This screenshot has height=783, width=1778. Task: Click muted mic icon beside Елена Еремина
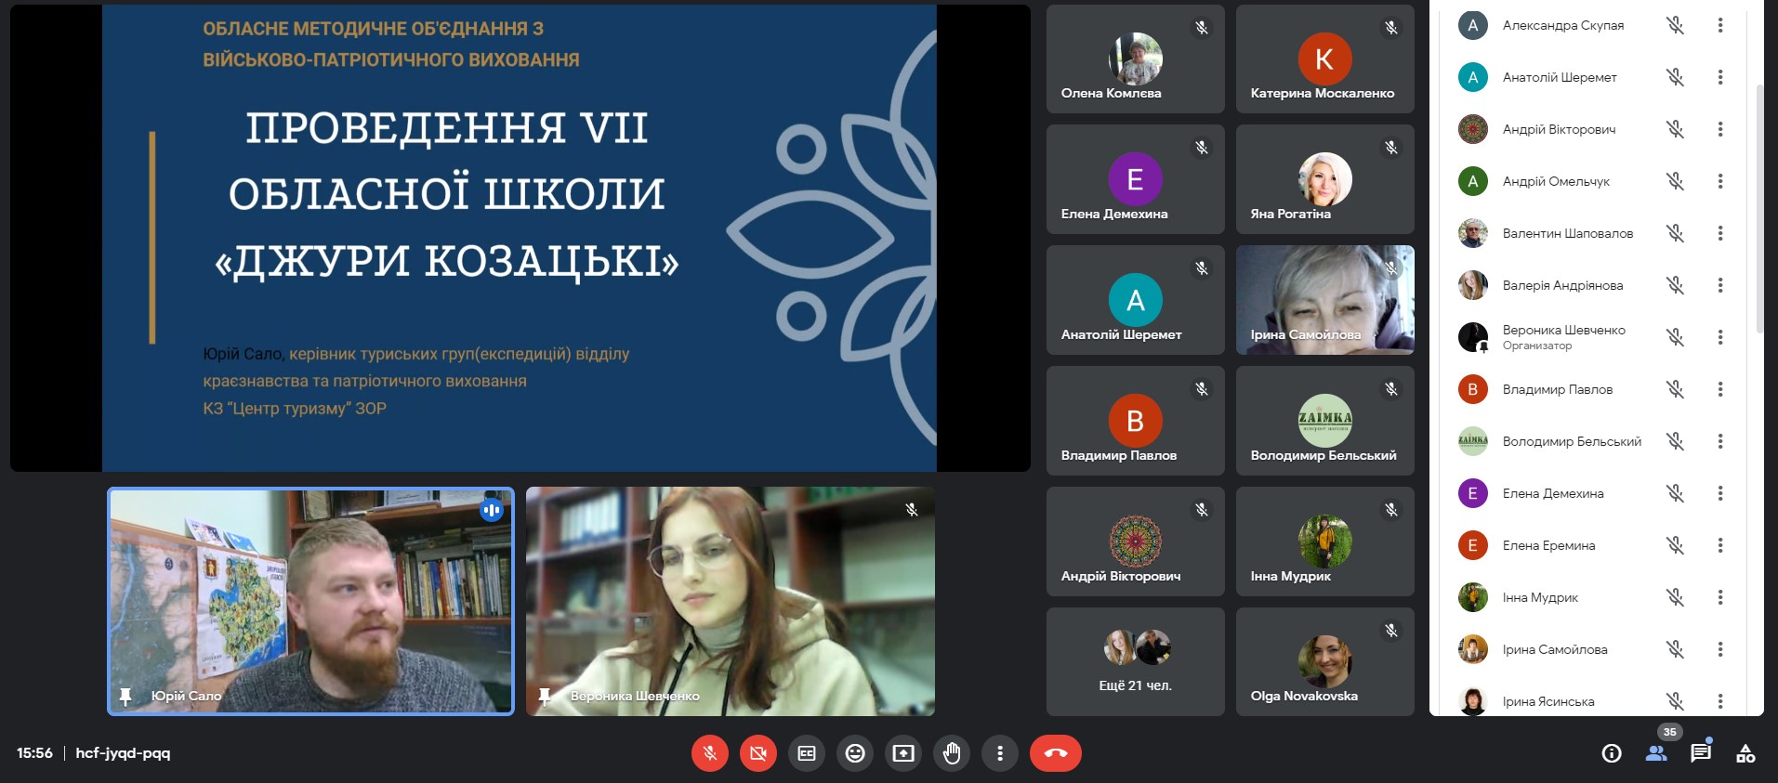(x=1675, y=545)
